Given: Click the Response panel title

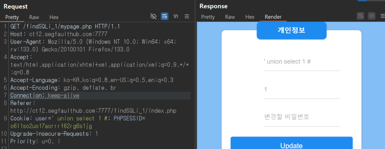Looking at the screenshot, I should click(214, 6).
